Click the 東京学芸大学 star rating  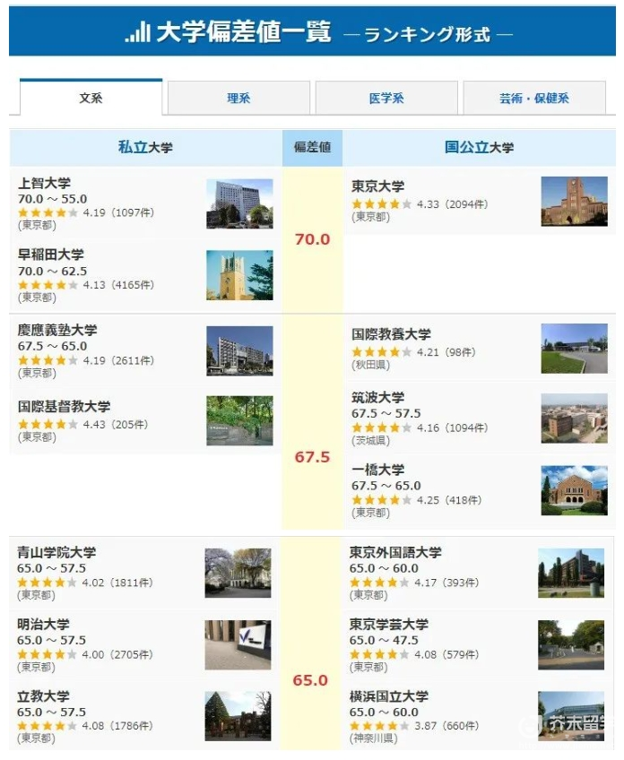(x=379, y=655)
